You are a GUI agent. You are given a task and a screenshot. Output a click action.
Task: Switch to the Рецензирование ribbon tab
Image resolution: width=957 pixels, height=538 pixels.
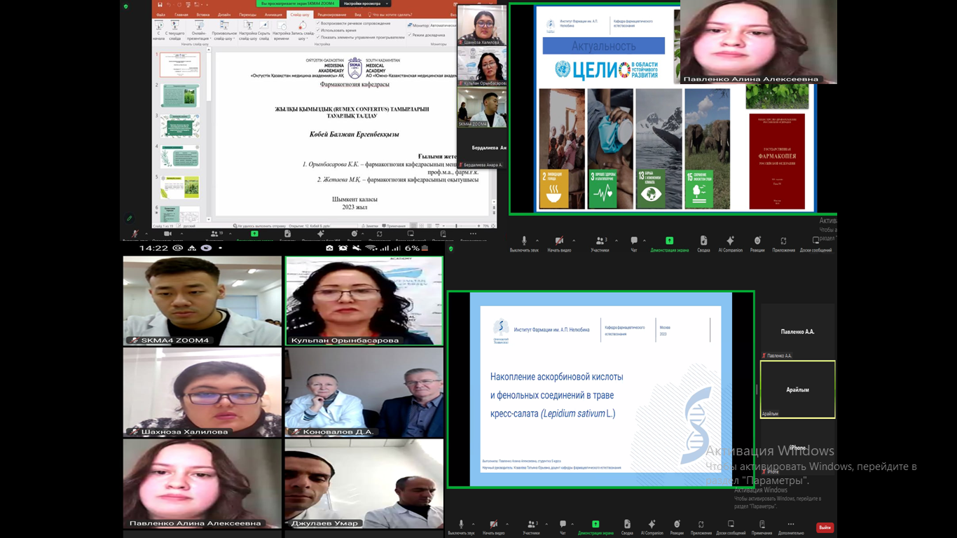[331, 14]
